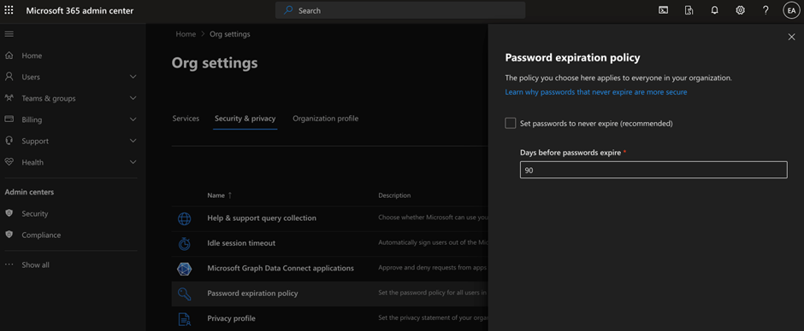The height and width of the screenshot is (331, 804).
Task: Expand the Teams & groups chevron
Action: [x=133, y=98]
